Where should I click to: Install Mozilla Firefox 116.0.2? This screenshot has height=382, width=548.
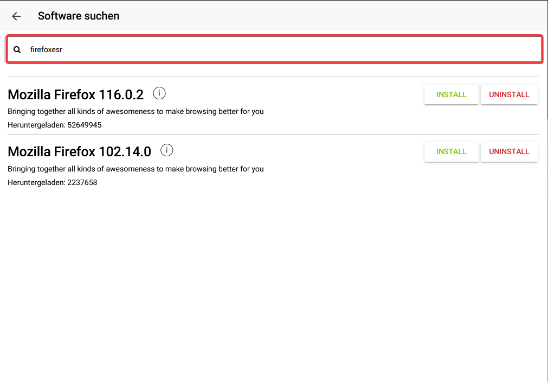(451, 94)
